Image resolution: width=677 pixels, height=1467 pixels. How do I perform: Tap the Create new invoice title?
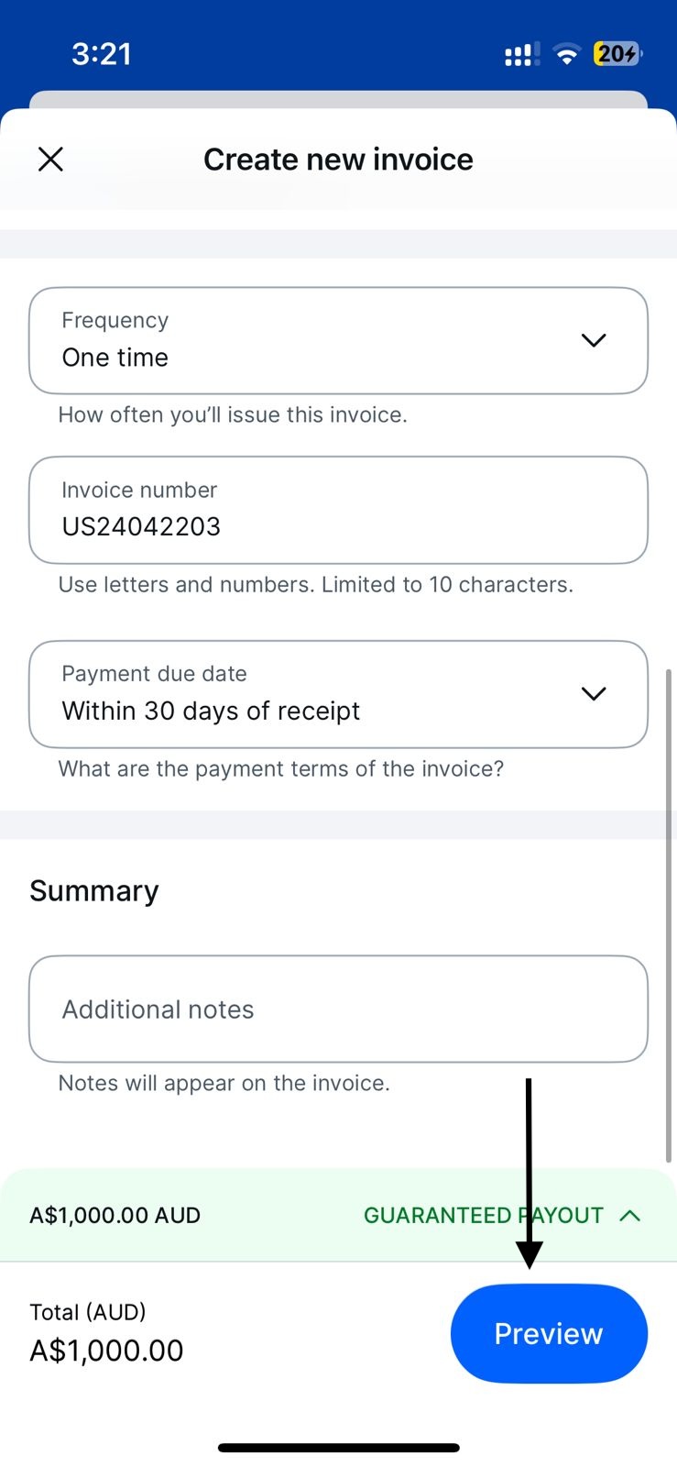coord(338,160)
